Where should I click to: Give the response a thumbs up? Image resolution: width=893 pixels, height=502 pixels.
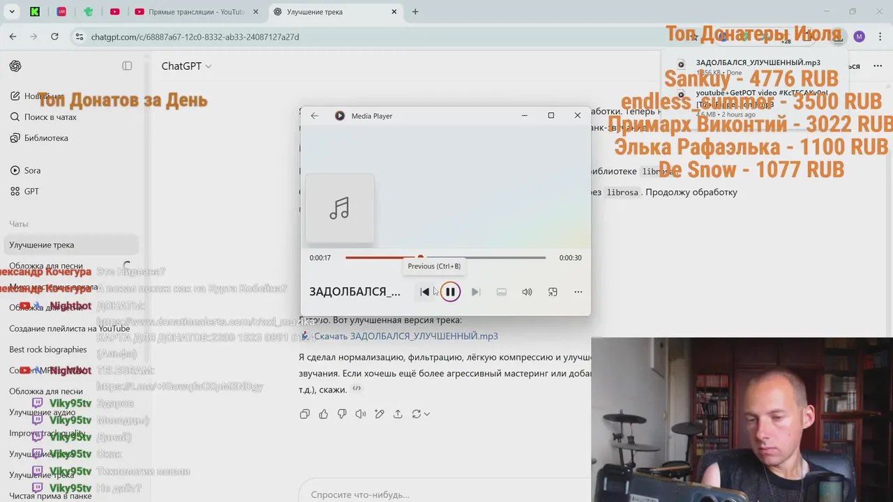(x=323, y=414)
